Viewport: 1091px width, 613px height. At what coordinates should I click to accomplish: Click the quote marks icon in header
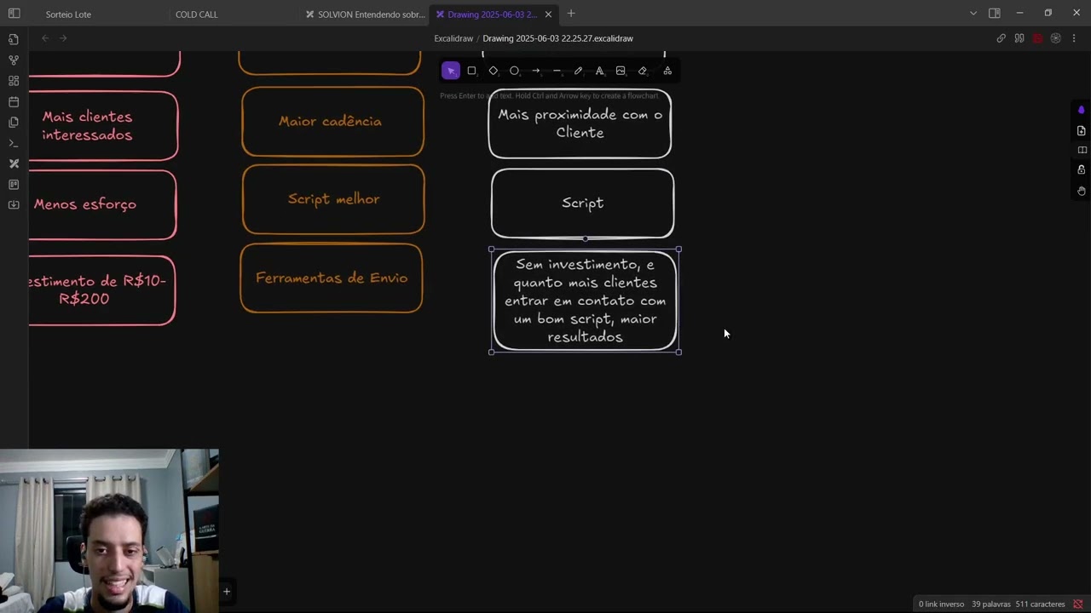pos(1019,38)
